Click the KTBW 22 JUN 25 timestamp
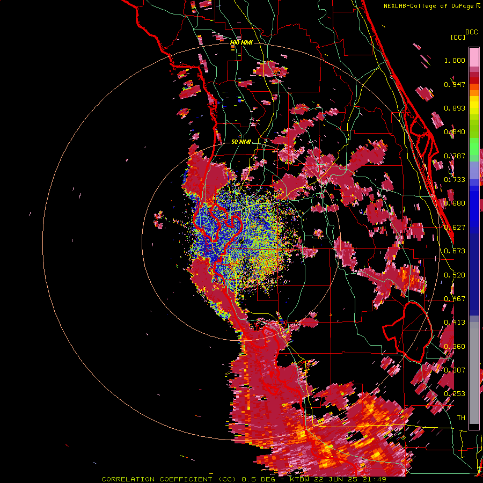483x483 pixels. tap(338, 479)
